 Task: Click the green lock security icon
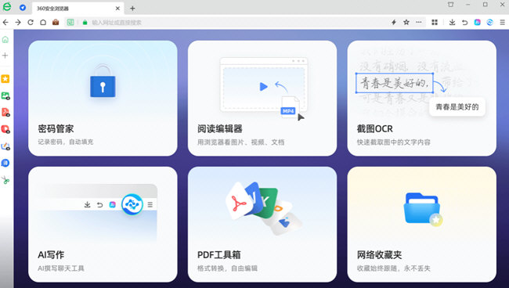pos(85,23)
